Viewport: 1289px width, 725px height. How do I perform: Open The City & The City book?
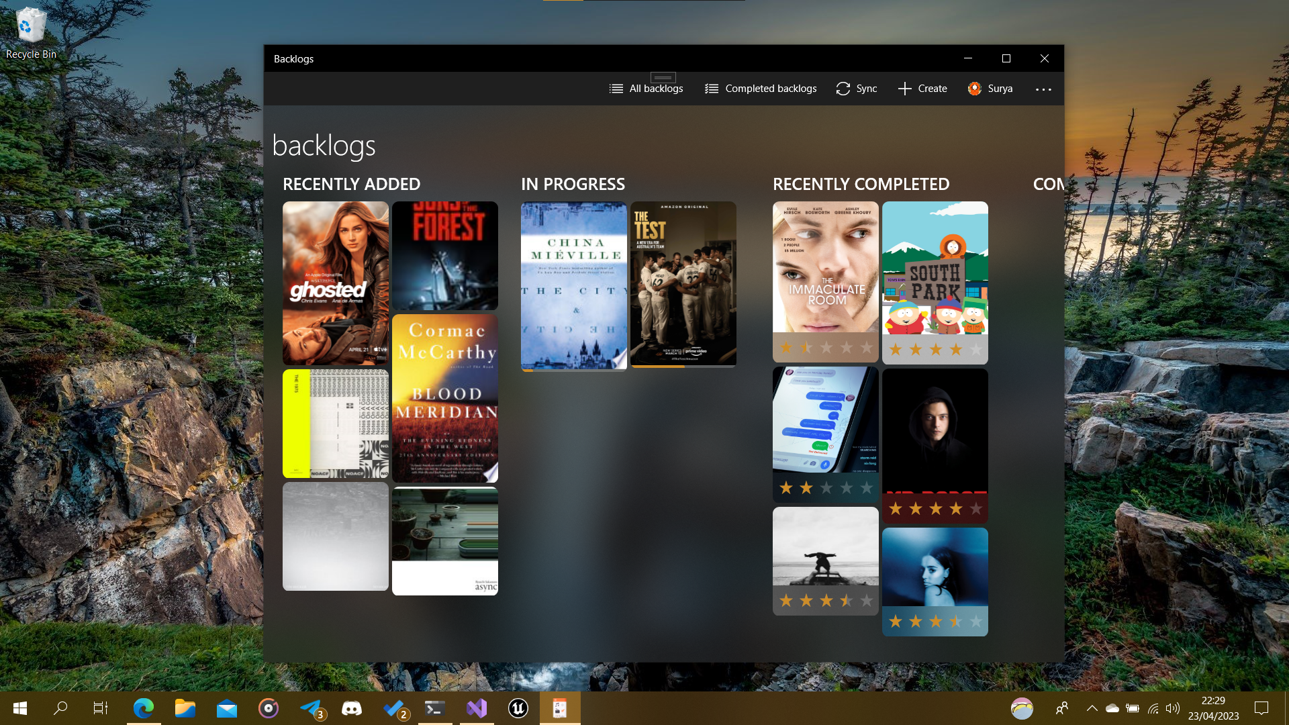574,284
